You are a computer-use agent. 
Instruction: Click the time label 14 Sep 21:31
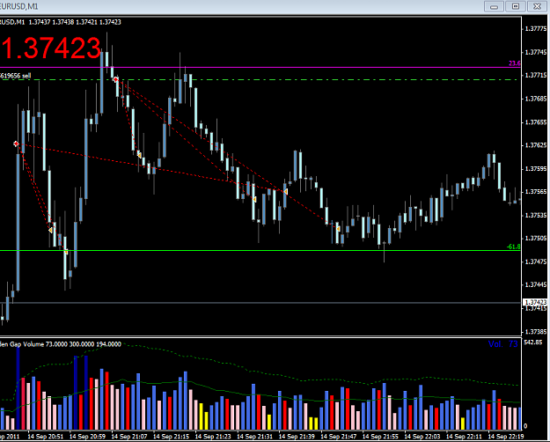(x=255, y=437)
